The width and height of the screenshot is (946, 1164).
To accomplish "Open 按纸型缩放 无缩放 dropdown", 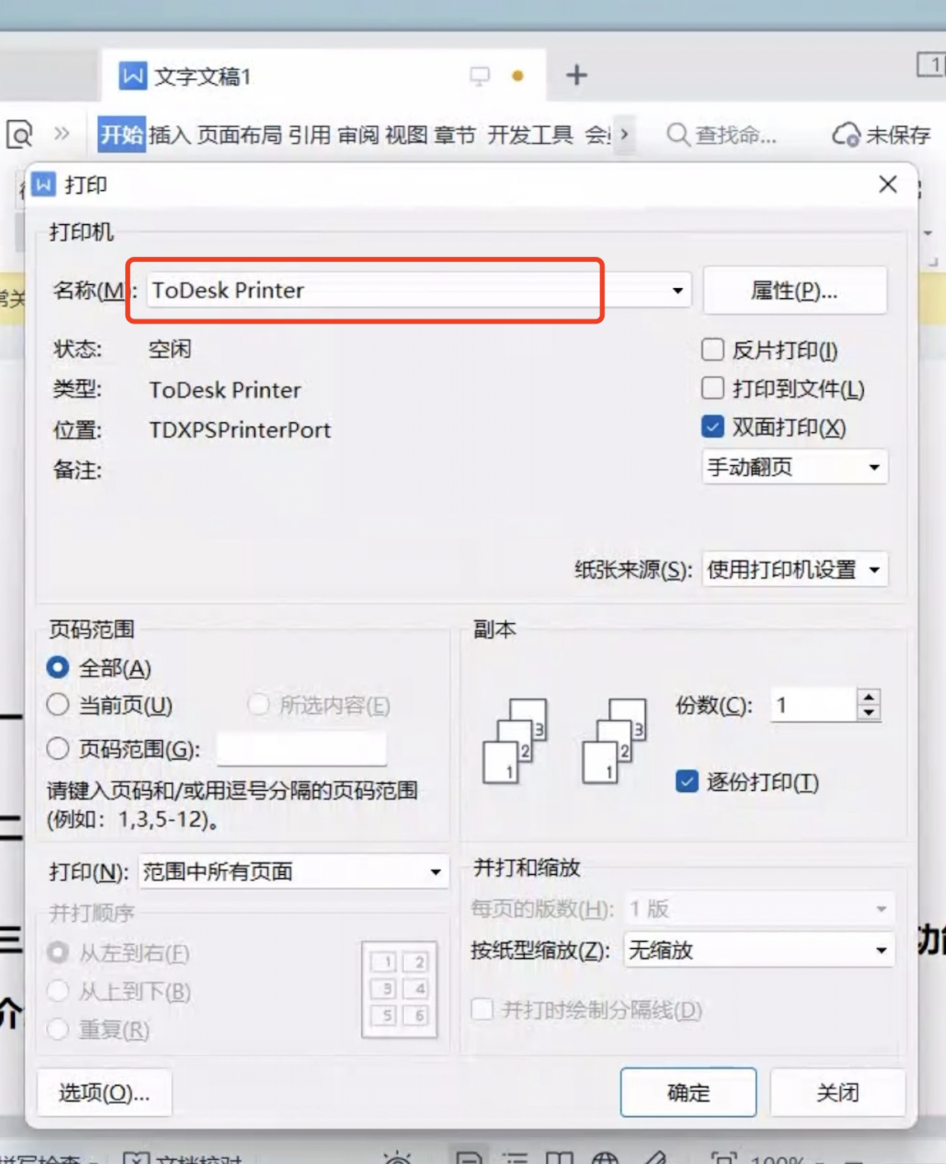I will click(x=758, y=950).
